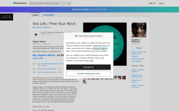Open Shipping and returns

pyautogui.click(x=136, y=81)
